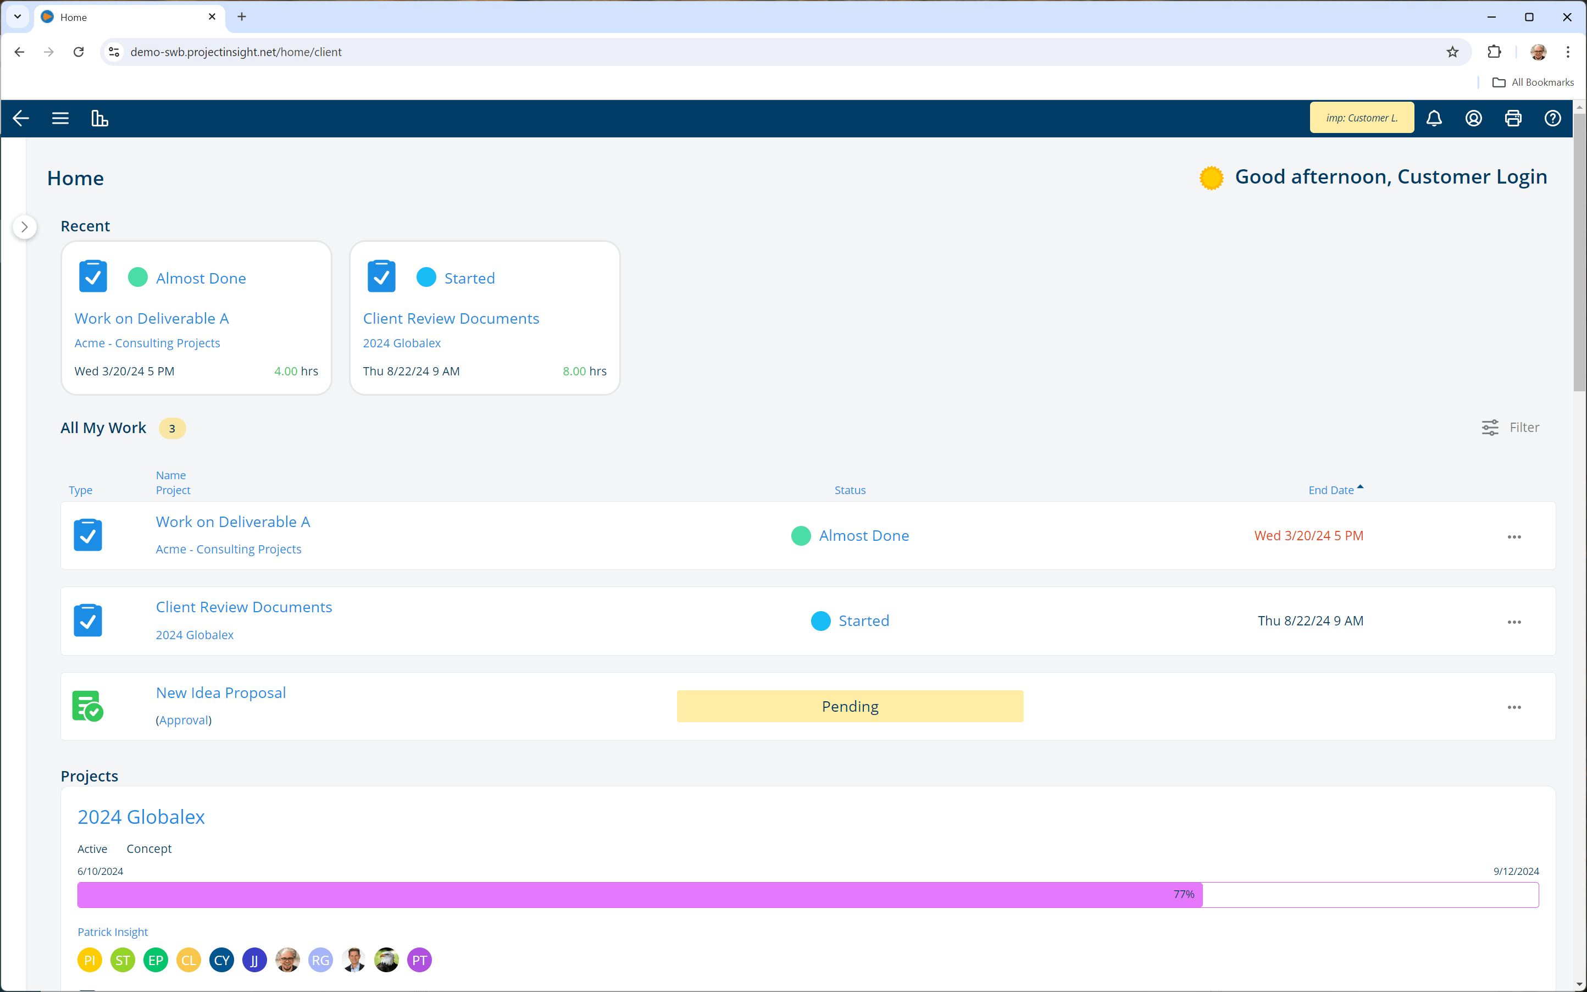
Task: Sort by Type column header
Action: click(81, 490)
